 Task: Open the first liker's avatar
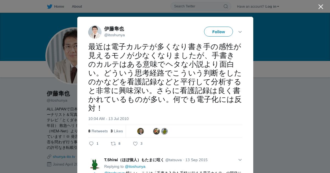[141, 131]
